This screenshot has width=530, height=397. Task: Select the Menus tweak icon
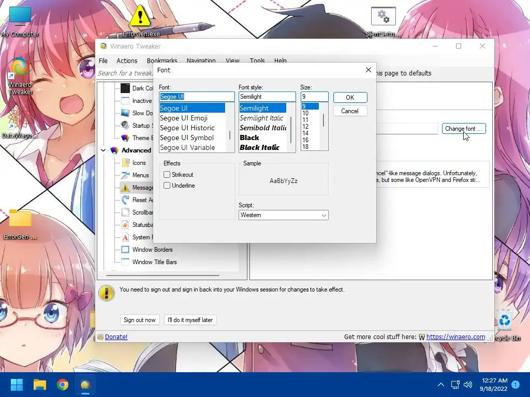pyautogui.click(x=125, y=175)
